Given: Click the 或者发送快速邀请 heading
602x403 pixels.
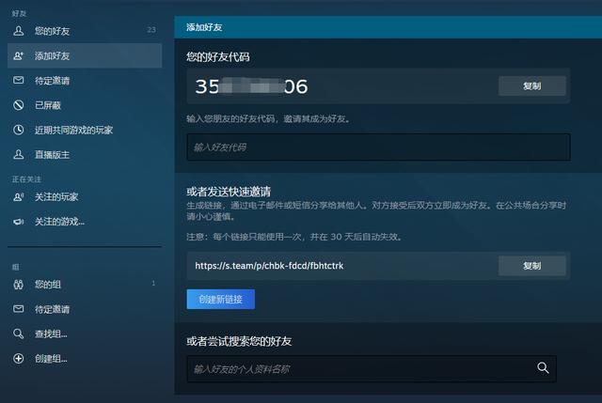Looking at the screenshot, I should (229, 192).
